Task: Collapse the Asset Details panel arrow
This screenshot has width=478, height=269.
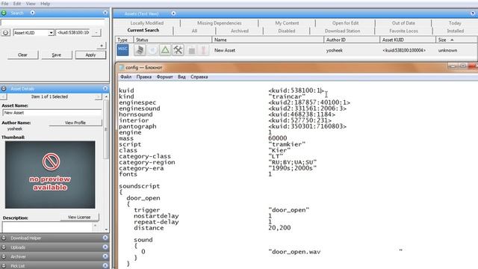Action: coord(105,89)
